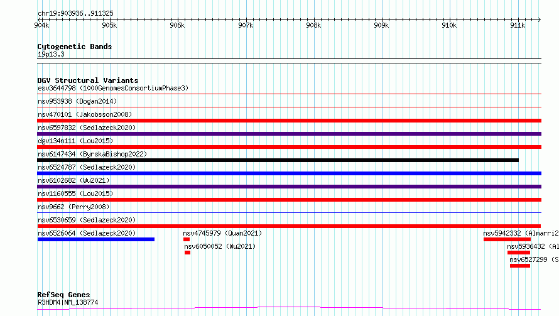
Task: Click the 905k ruler tick label
Action: (x=109, y=25)
